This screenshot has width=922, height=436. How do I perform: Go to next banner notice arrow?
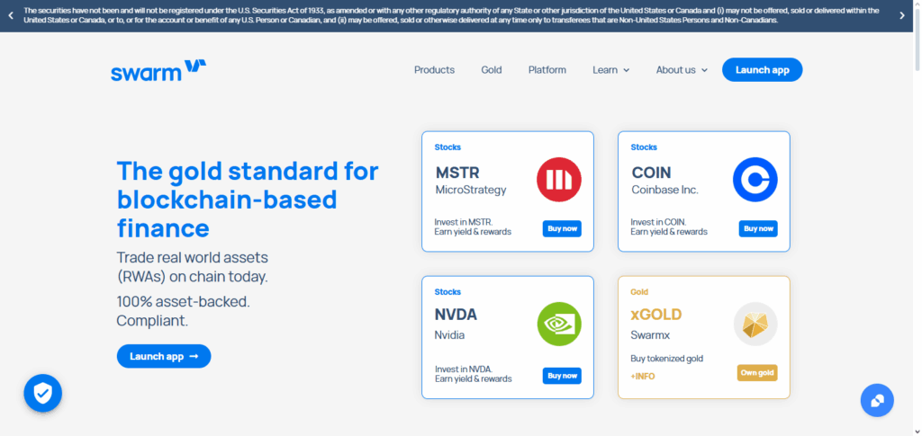pos(902,15)
